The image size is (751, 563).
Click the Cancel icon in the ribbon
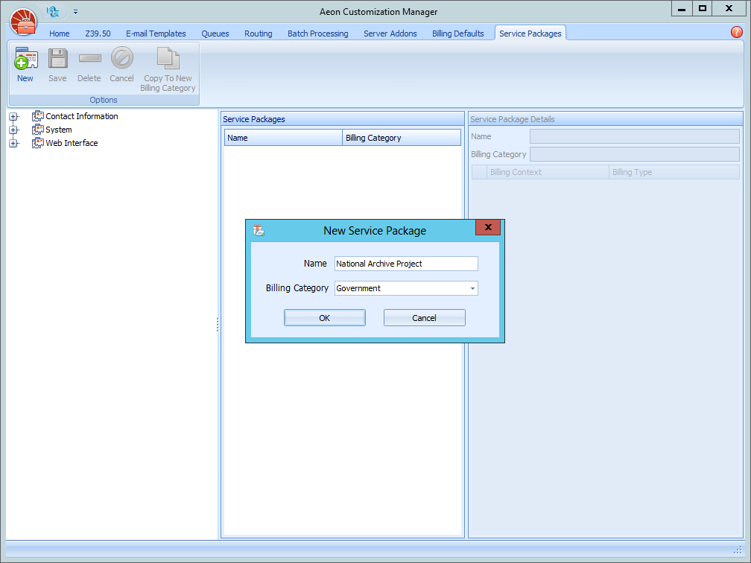(121, 58)
